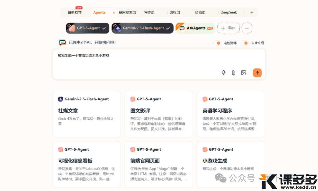This screenshot has height=191, width=318.
Task: Open the 图文影评 example card
Action: point(159,114)
